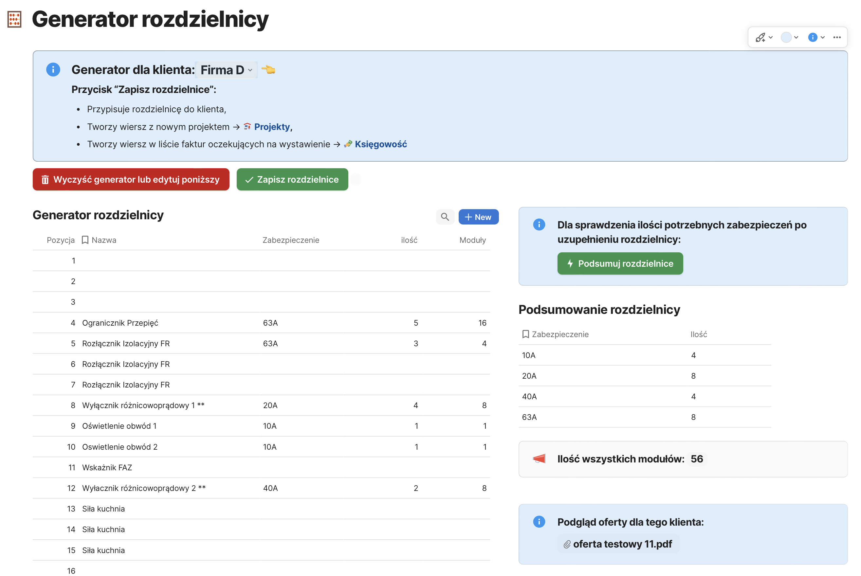Screen dimensions: 861x576
Task: Pick the light blue callout color swatch
Action: [786, 37]
